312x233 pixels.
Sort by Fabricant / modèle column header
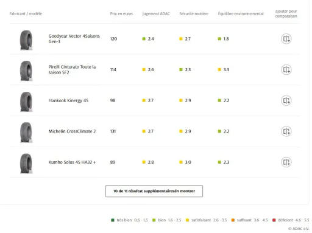pos(26,13)
